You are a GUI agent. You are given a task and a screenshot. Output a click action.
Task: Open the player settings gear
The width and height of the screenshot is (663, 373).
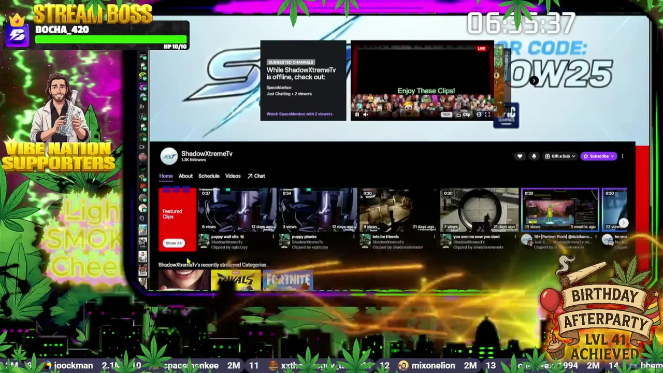coord(479,114)
